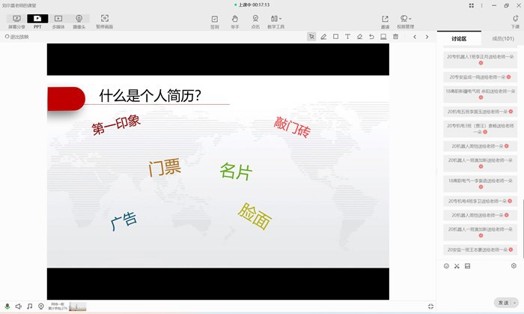Go to the next slide arrow
The image size is (524, 314).
click(427, 36)
